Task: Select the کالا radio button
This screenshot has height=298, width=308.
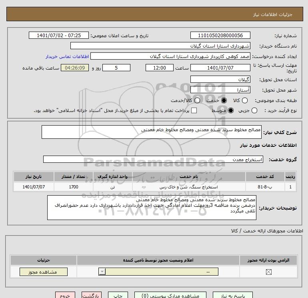Action: pyautogui.click(x=245, y=100)
